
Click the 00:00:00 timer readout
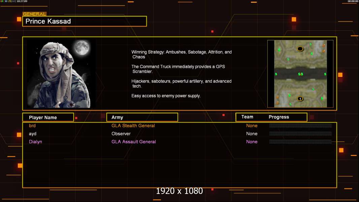click(x=353, y=1)
